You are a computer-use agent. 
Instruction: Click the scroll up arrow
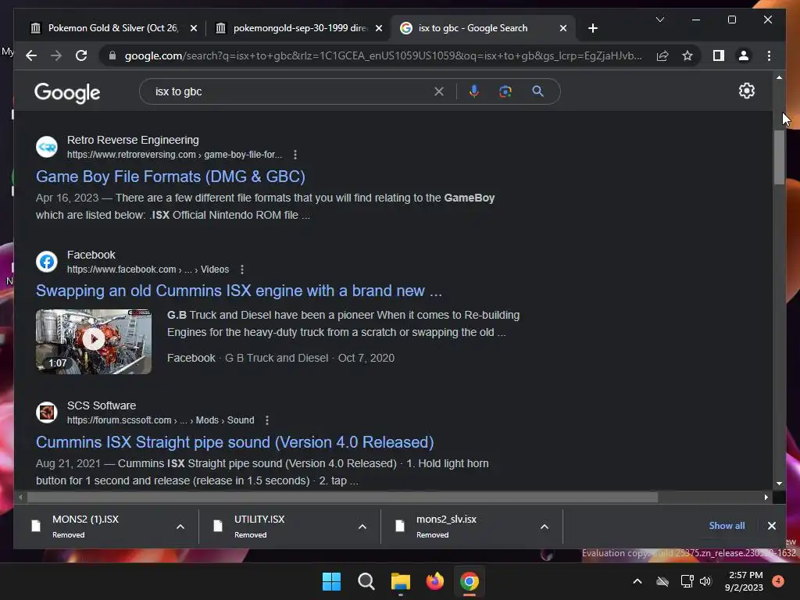coord(779,77)
